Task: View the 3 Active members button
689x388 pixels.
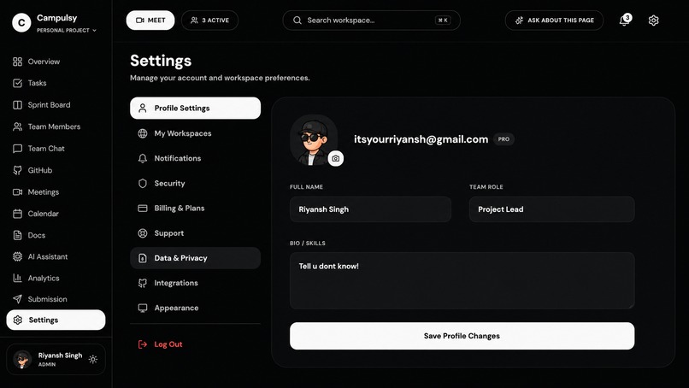Action: (x=209, y=21)
